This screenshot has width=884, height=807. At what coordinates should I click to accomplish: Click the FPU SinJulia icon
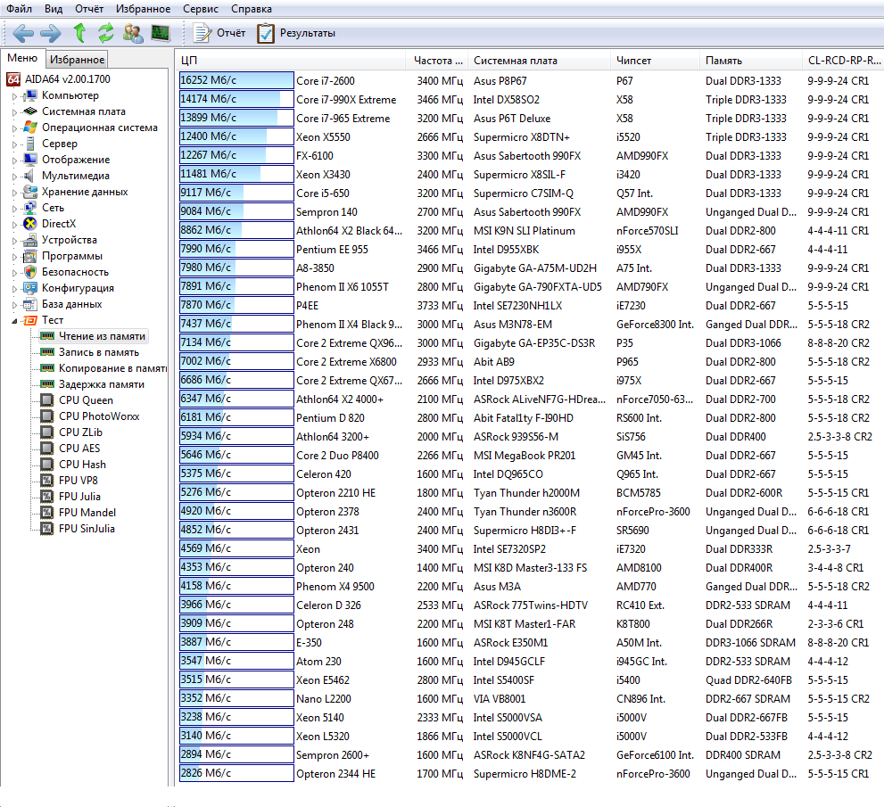(47, 529)
